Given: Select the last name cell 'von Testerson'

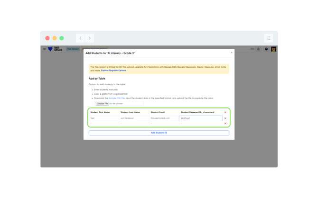Looking at the screenshot, I should click(x=134, y=118).
